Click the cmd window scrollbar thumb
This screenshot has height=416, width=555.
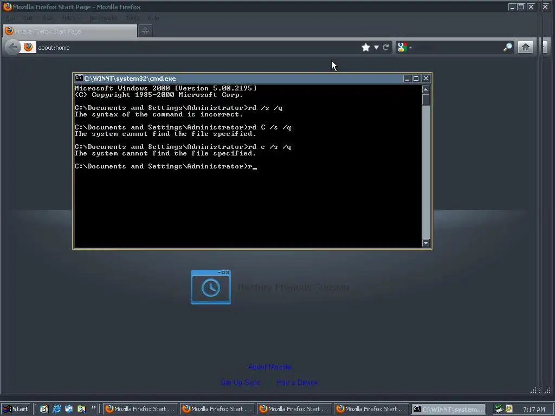tap(426, 100)
